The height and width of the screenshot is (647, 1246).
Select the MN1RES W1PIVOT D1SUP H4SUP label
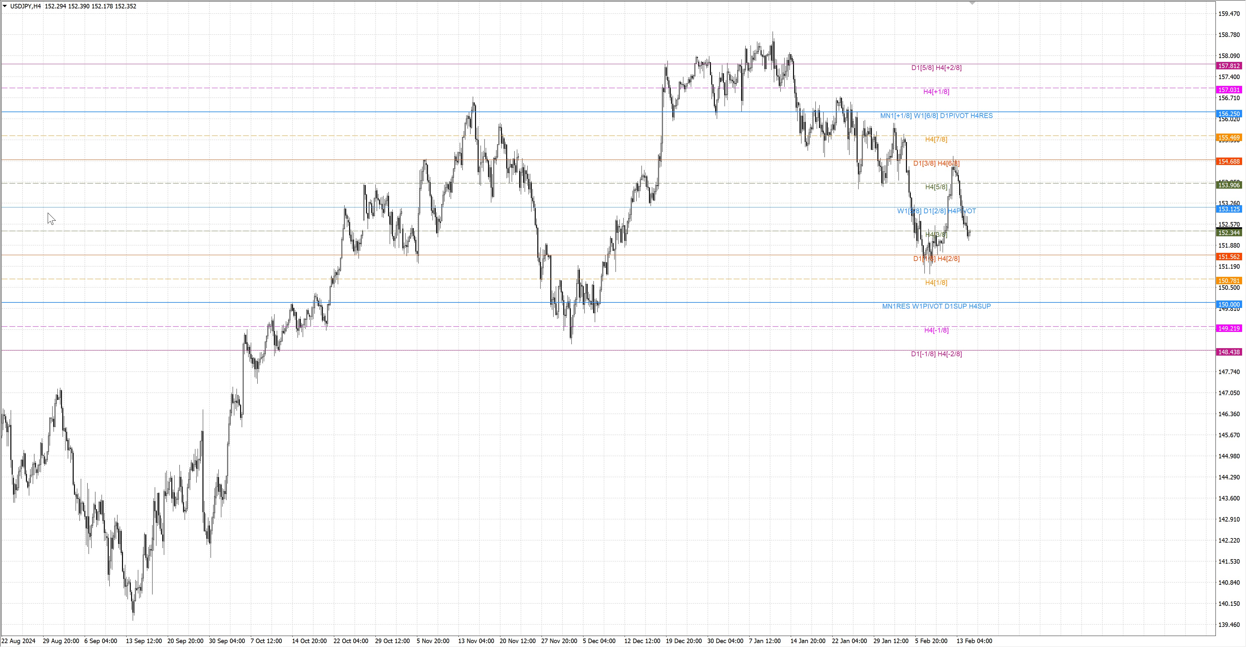point(936,306)
